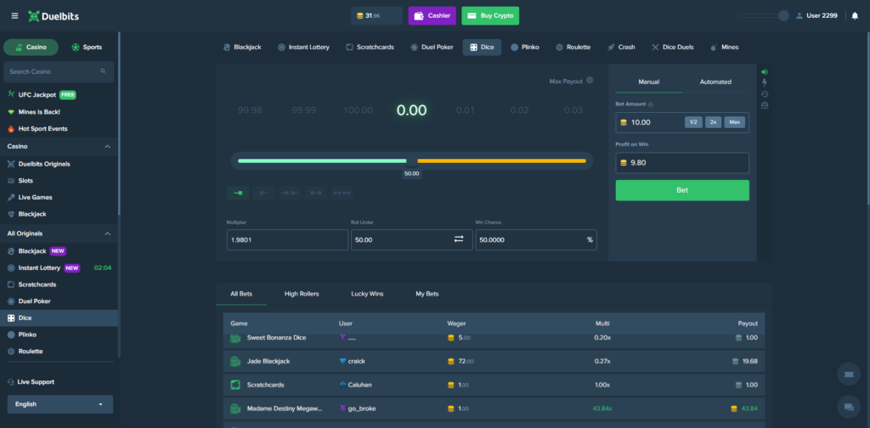Select the roll-between range mode icon
The width and height of the screenshot is (870, 428).
click(x=316, y=193)
